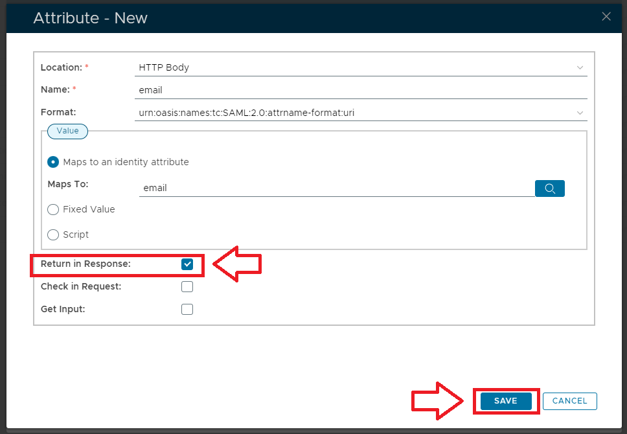Screen dimensions: 627x434
Task: Focus the Name field containing email
Action: click(x=361, y=90)
